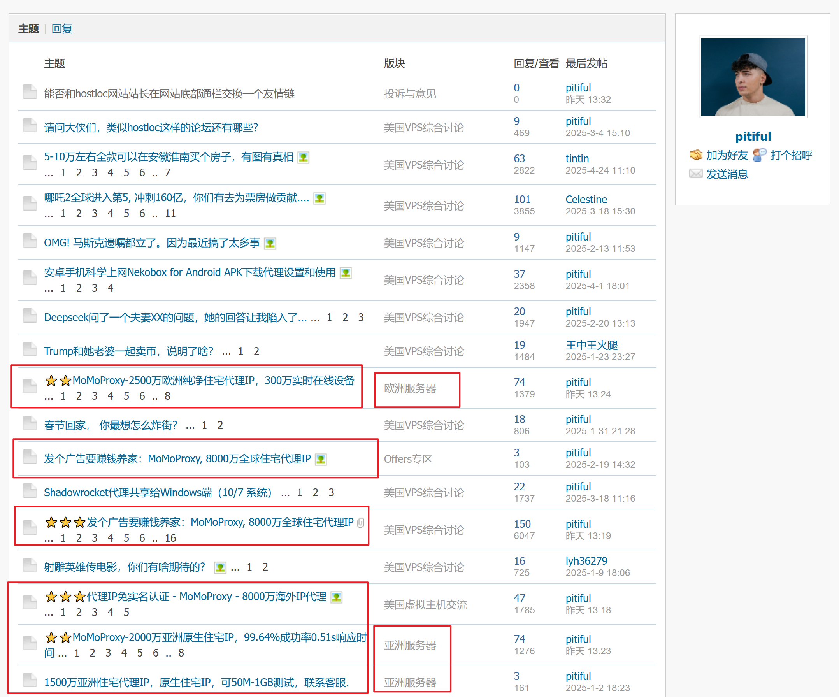
Task: Click 加为好友 add friend link
Action: coord(727,155)
